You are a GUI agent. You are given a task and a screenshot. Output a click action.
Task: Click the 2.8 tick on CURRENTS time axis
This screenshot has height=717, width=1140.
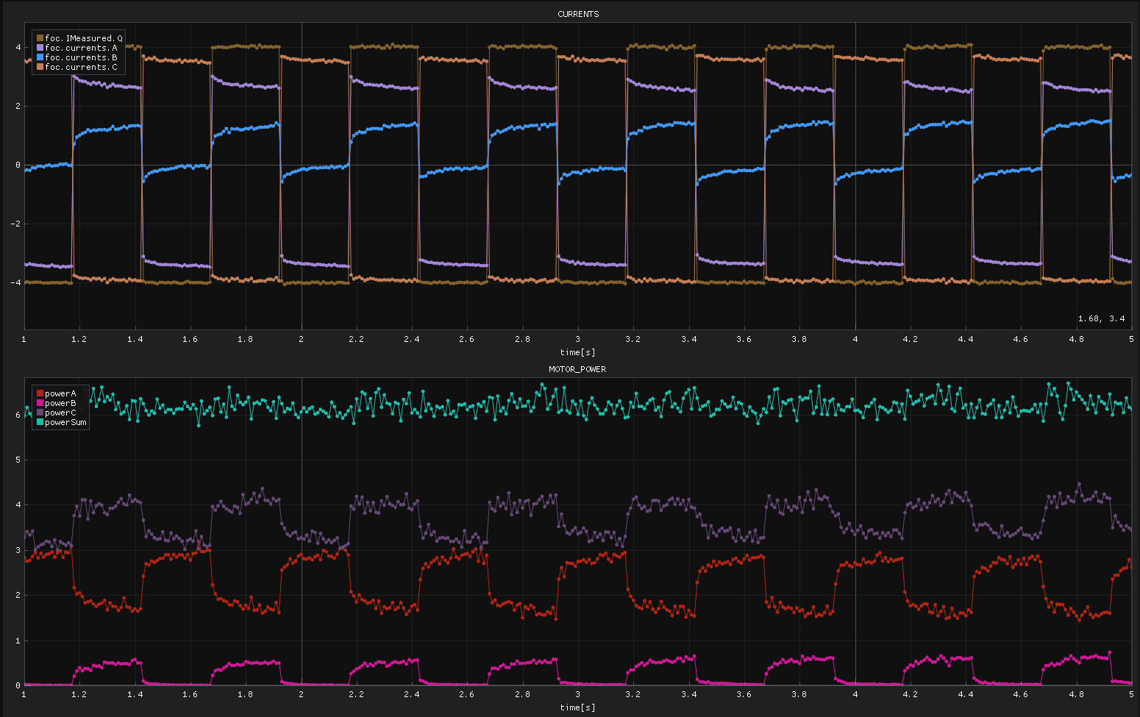(x=522, y=339)
